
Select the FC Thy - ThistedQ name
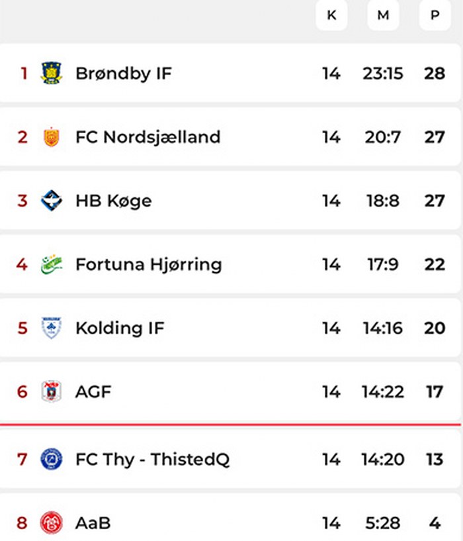coord(152,459)
